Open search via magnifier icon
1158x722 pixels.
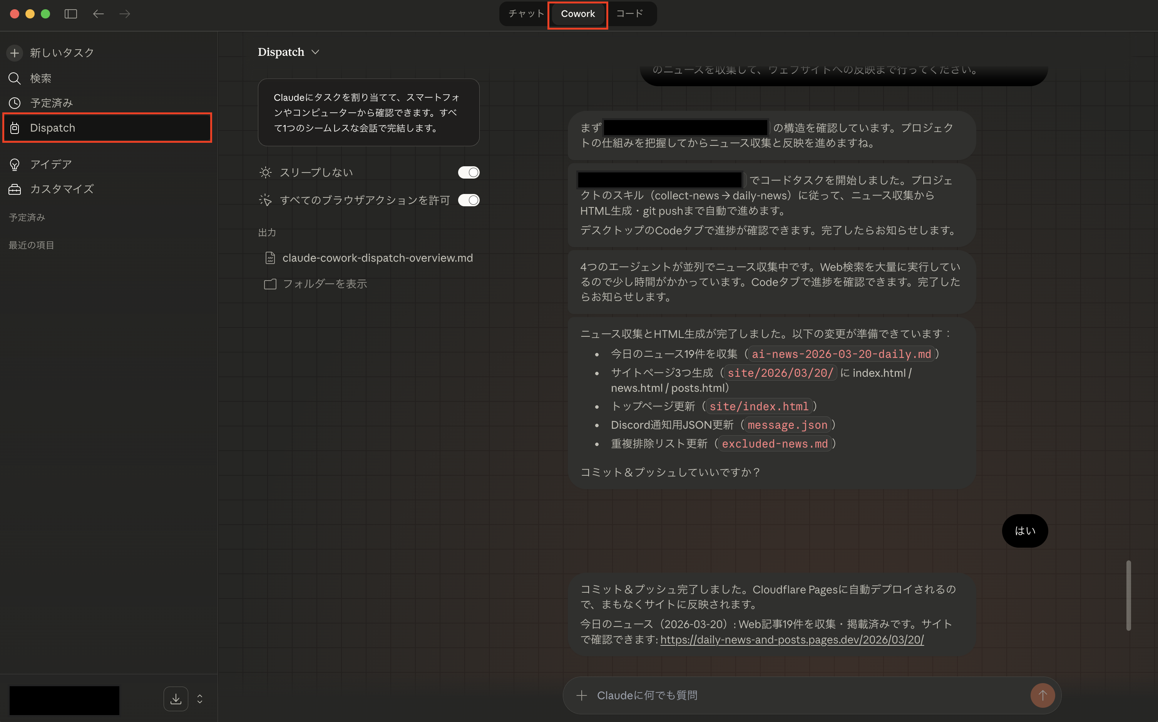pyautogui.click(x=15, y=78)
